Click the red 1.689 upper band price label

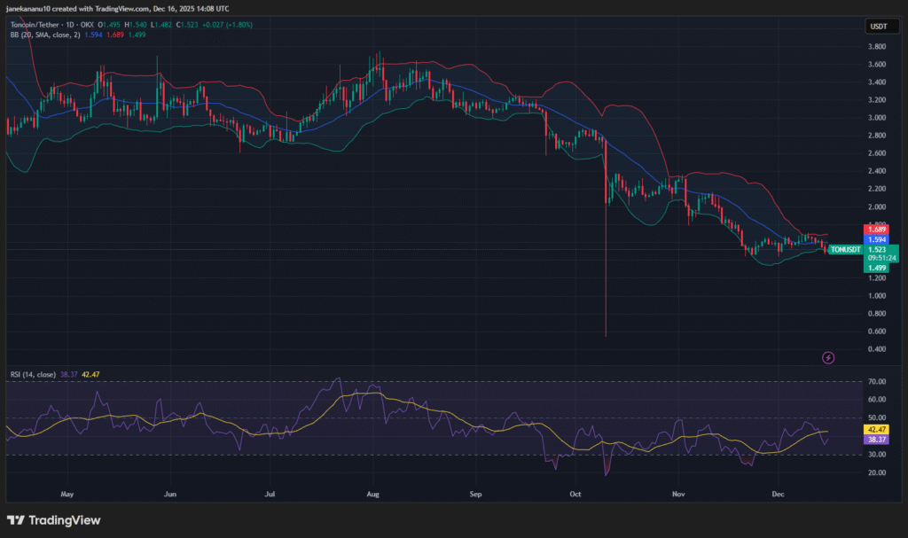click(x=876, y=229)
